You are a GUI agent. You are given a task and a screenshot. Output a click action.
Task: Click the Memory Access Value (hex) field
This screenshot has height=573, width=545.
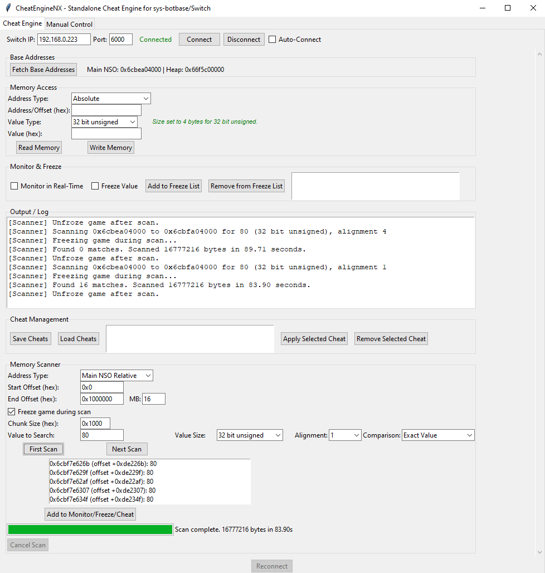tap(106, 133)
